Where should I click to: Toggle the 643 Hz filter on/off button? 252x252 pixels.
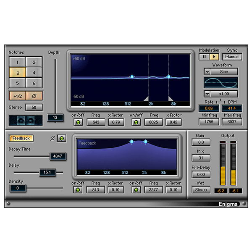(78, 122)
